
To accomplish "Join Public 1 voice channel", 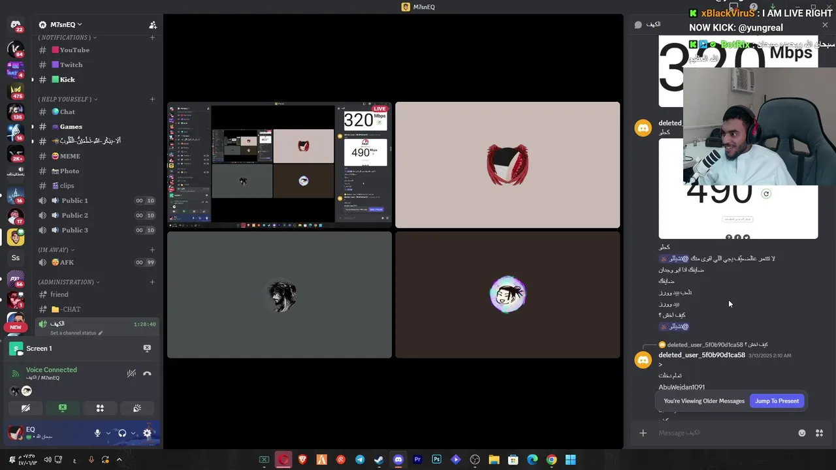I will [x=95, y=200].
